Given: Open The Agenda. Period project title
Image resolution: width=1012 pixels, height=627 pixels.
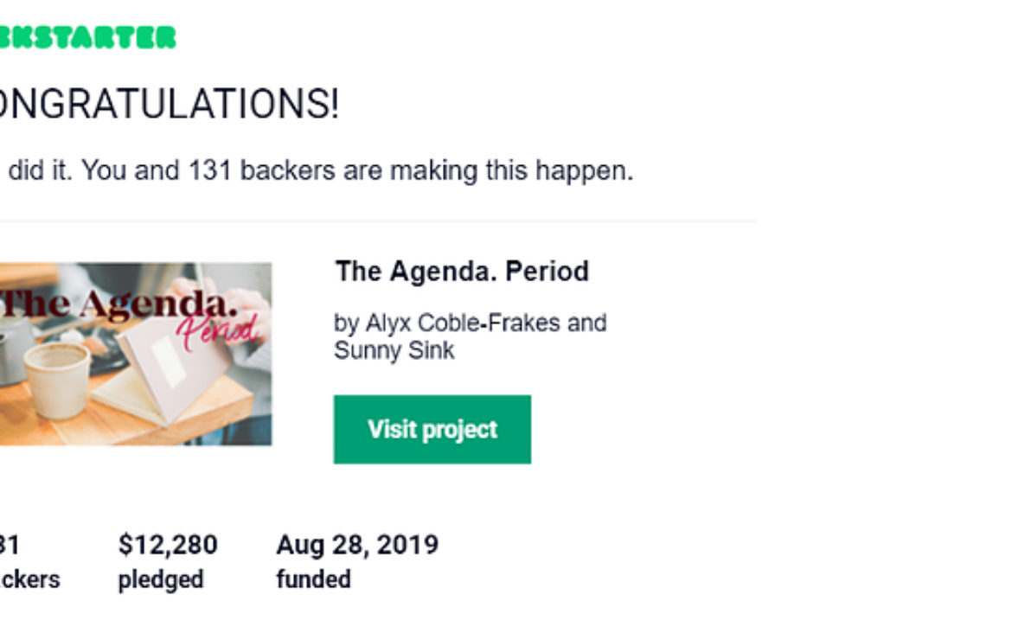Looking at the screenshot, I should 462,272.
